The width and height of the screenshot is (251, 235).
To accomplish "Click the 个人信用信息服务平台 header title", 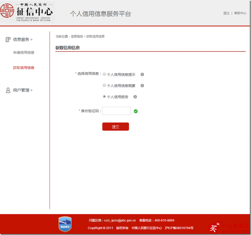I will pyautogui.click(x=101, y=14).
